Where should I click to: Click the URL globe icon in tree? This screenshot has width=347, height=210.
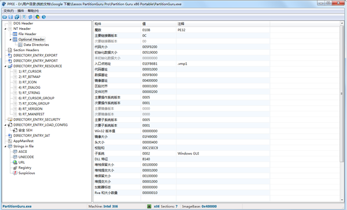(x=15, y=162)
